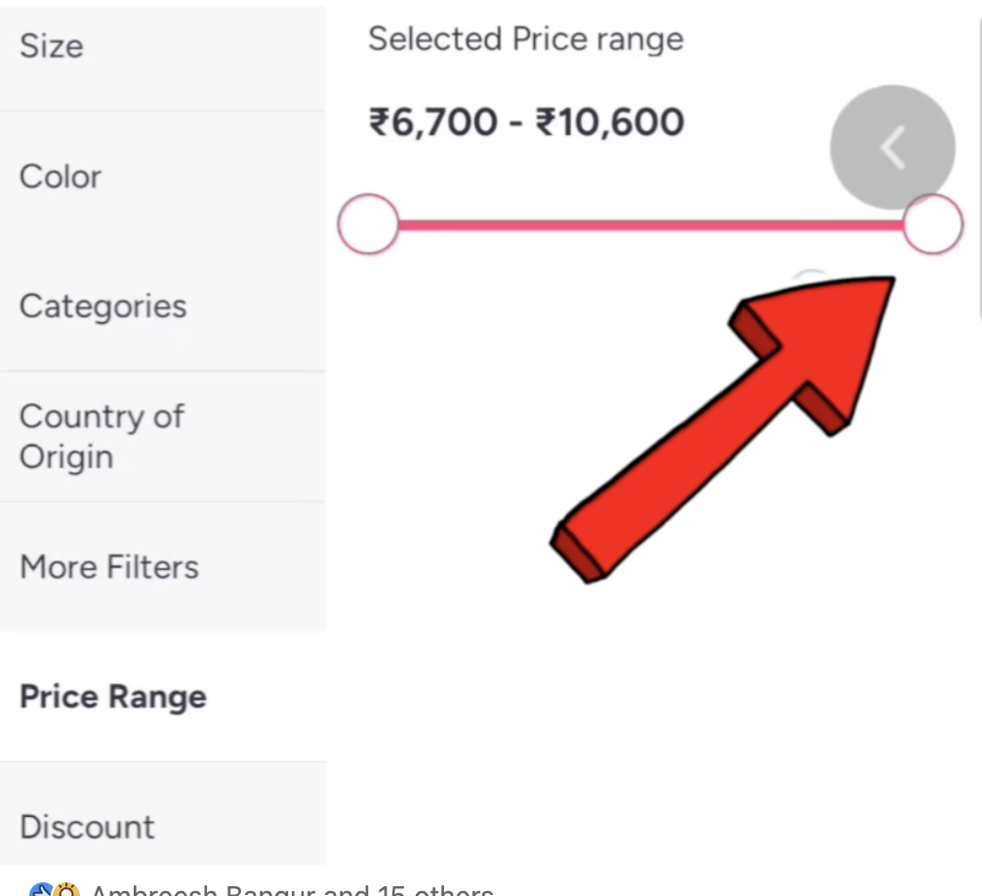The width and height of the screenshot is (982, 896).
Task: Tap the ₹6,700 - ₹10,600 price text
Action: [x=525, y=121]
